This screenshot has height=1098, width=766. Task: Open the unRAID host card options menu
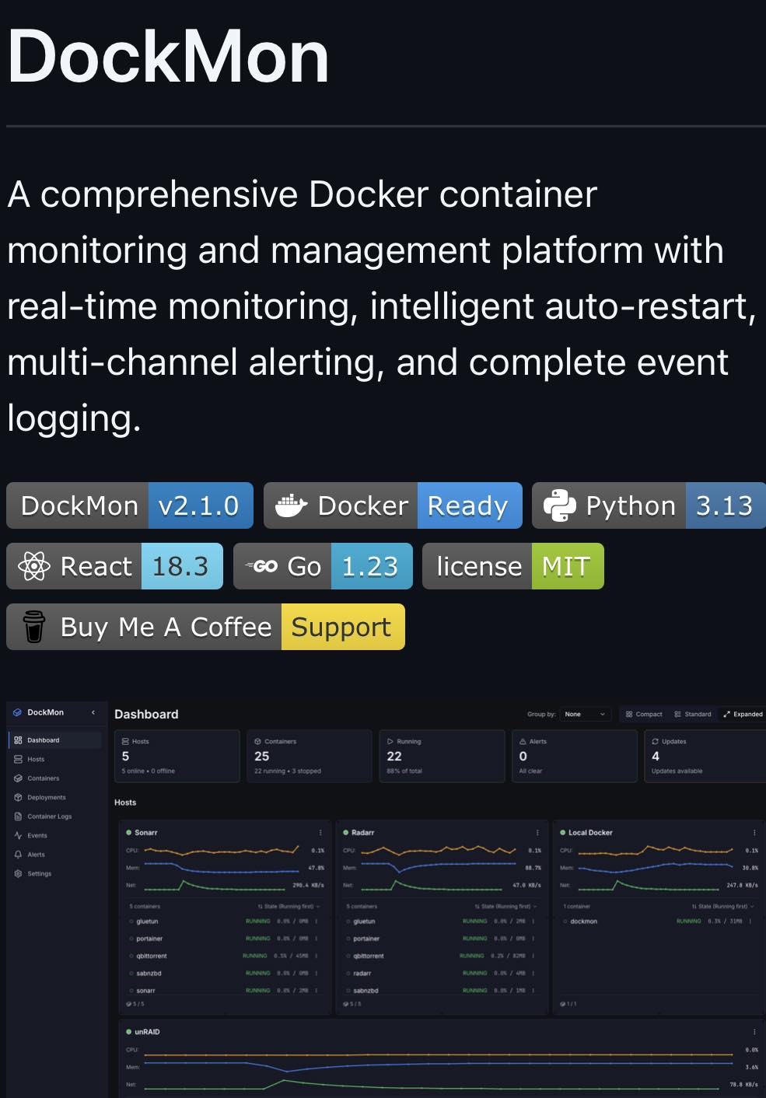click(754, 1032)
